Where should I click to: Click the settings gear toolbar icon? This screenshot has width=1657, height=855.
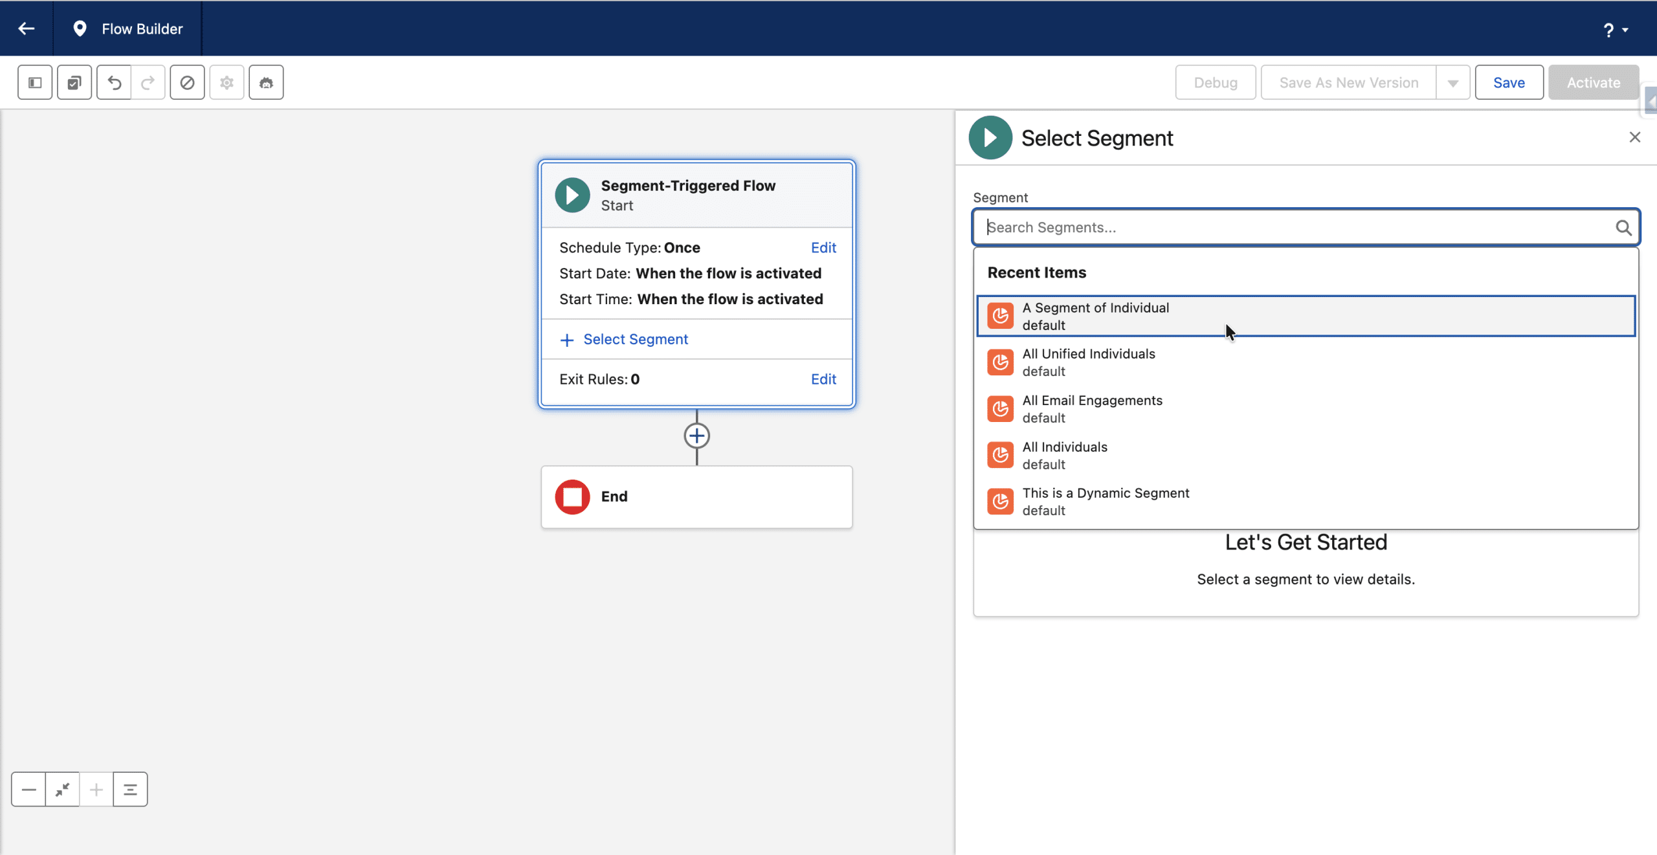(227, 82)
